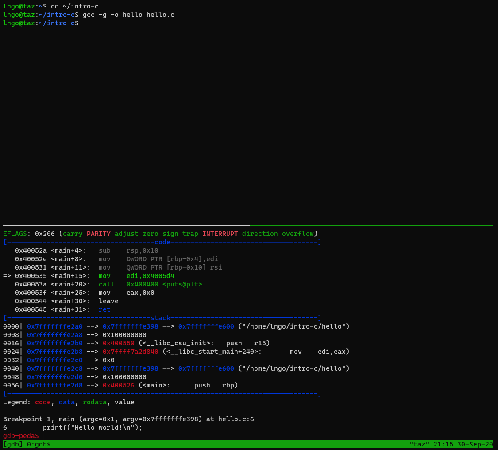This screenshot has width=498, height=450.
Task: Click 'edi,0x4005d4' operand in green
Action: (150, 276)
